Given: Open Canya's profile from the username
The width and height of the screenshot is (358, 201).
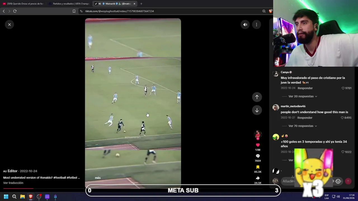Looking at the screenshot, I should 285,72.
